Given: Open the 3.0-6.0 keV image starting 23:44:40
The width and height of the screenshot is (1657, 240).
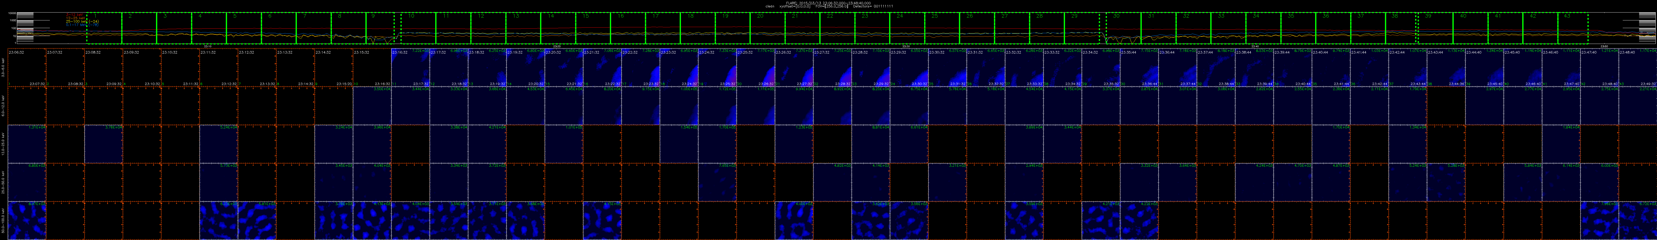Looking at the screenshot, I should click(1485, 67).
